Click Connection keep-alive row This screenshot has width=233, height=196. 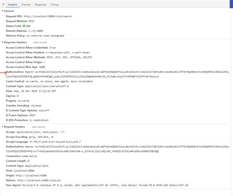point(21,156)
